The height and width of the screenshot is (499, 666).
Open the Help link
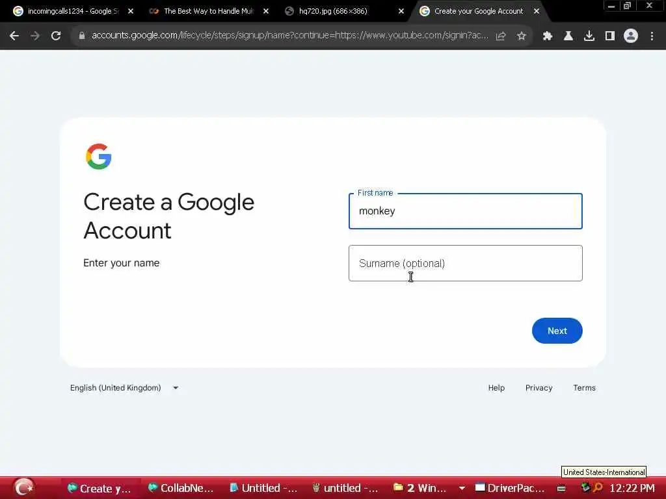point(496,388)
